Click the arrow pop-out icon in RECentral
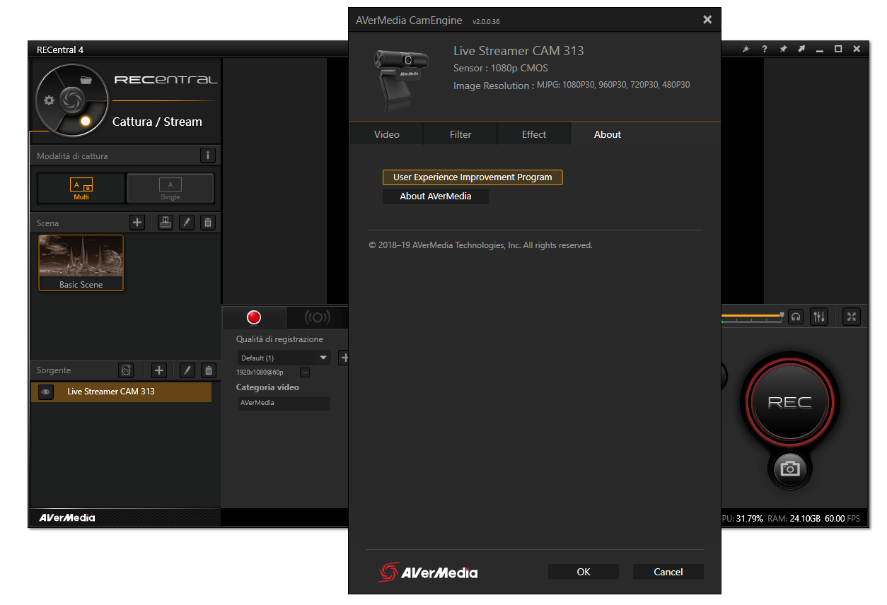 coord(801,49)
